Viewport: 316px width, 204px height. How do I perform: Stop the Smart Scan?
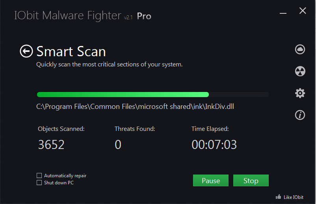tap(251, 180)
